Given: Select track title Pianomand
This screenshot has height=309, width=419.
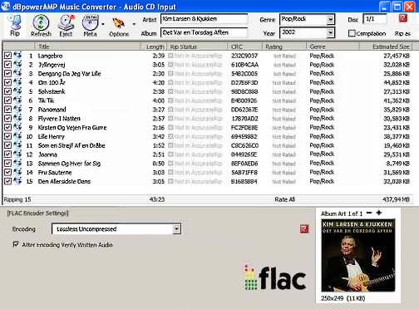Looking at the screenshot, I should coord(52,110).
